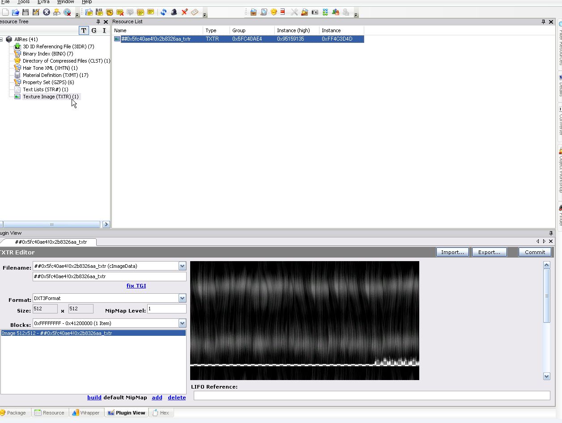Click the delete link
The width and height of the screenshot is (562, 423).
pyautogui.click(x=177, y=398)
